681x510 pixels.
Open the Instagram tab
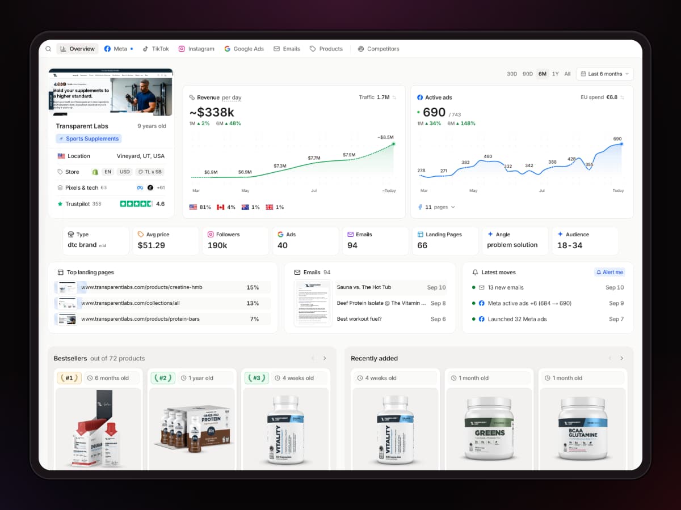[196, 49]
